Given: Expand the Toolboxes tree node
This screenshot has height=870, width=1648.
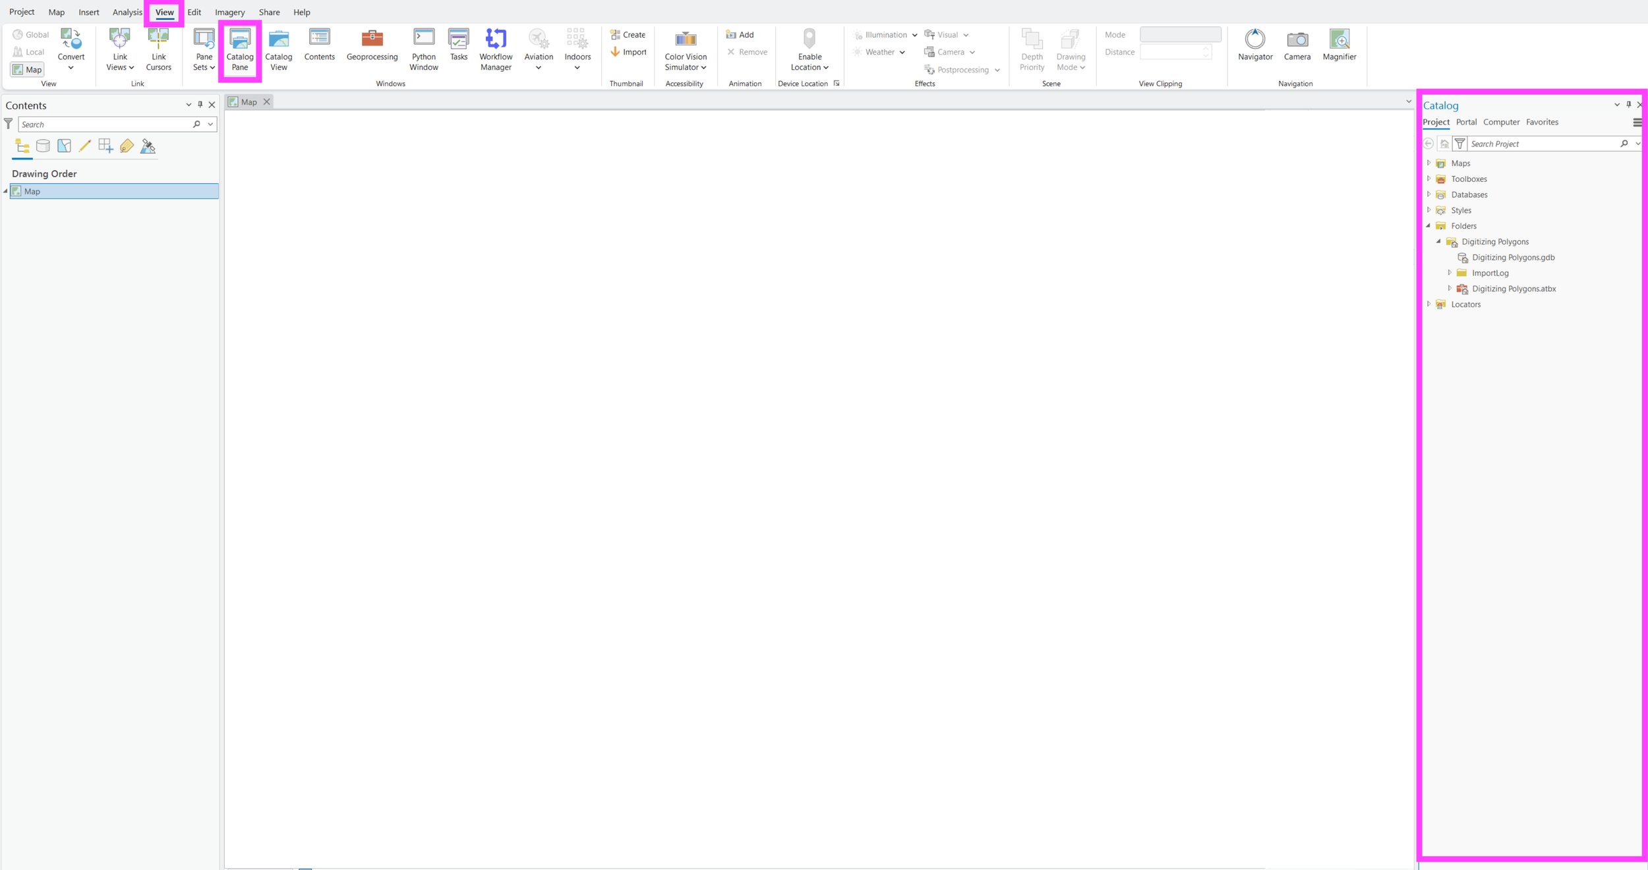Looking at the screenshot, I should tap(1428, 179).
